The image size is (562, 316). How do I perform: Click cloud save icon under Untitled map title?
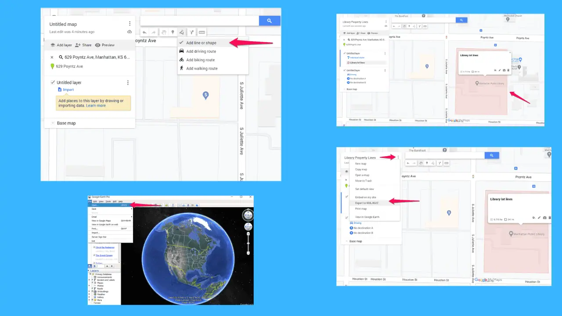[130, 32]
